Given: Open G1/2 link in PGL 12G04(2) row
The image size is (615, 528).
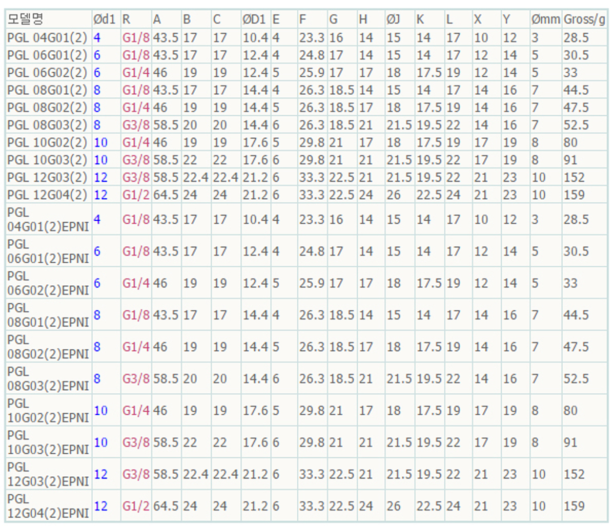Looking at the screenshot, I should click(135, 195).
